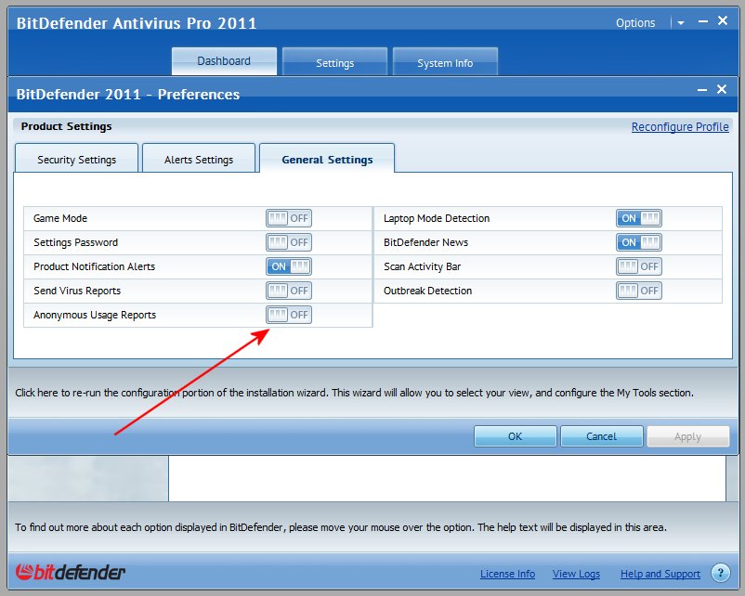Click the OK button
This screenshot has height=596, width=745.
[515, 436]
